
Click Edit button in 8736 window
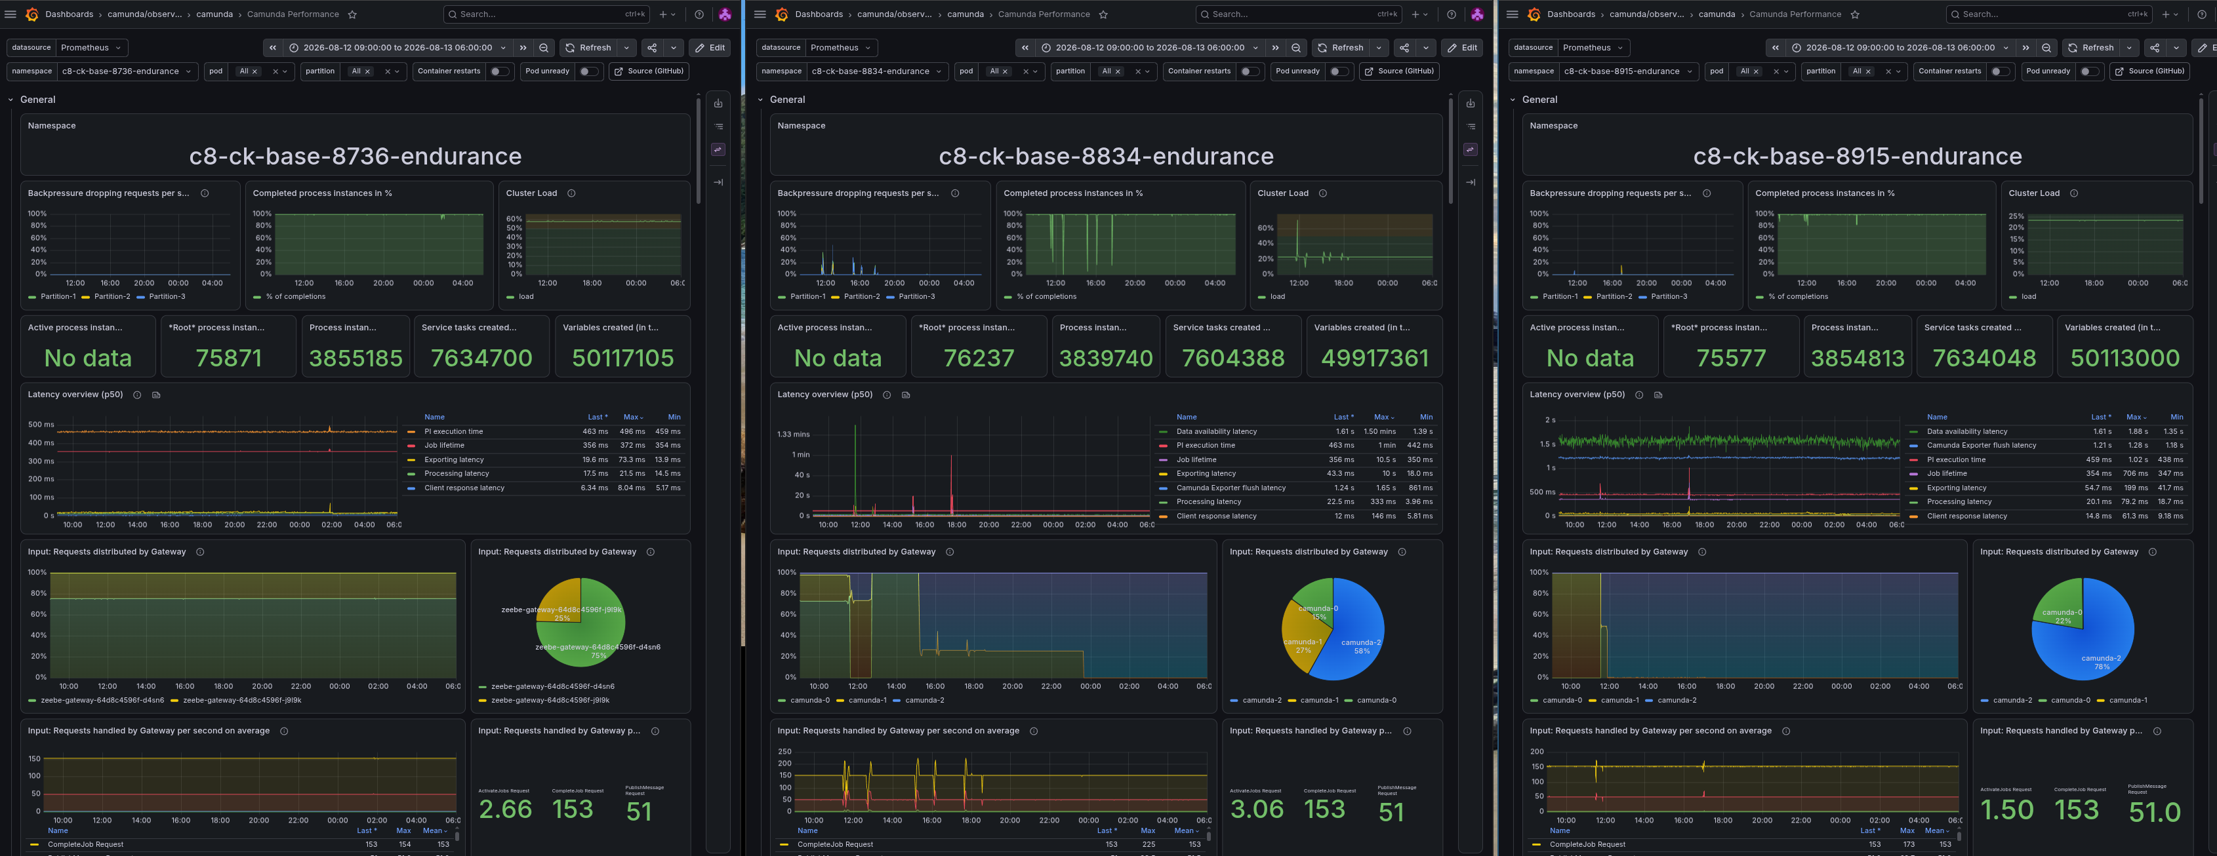pos(710,49)
